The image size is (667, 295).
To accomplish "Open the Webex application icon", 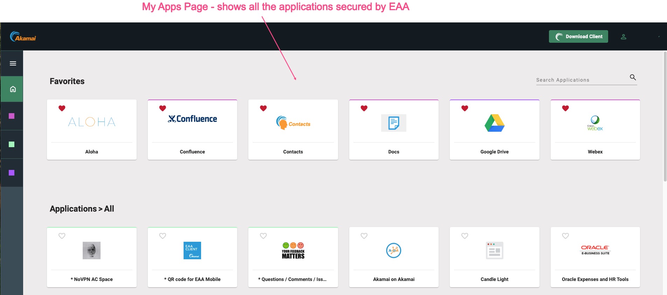I will click(x=595, y=123).
